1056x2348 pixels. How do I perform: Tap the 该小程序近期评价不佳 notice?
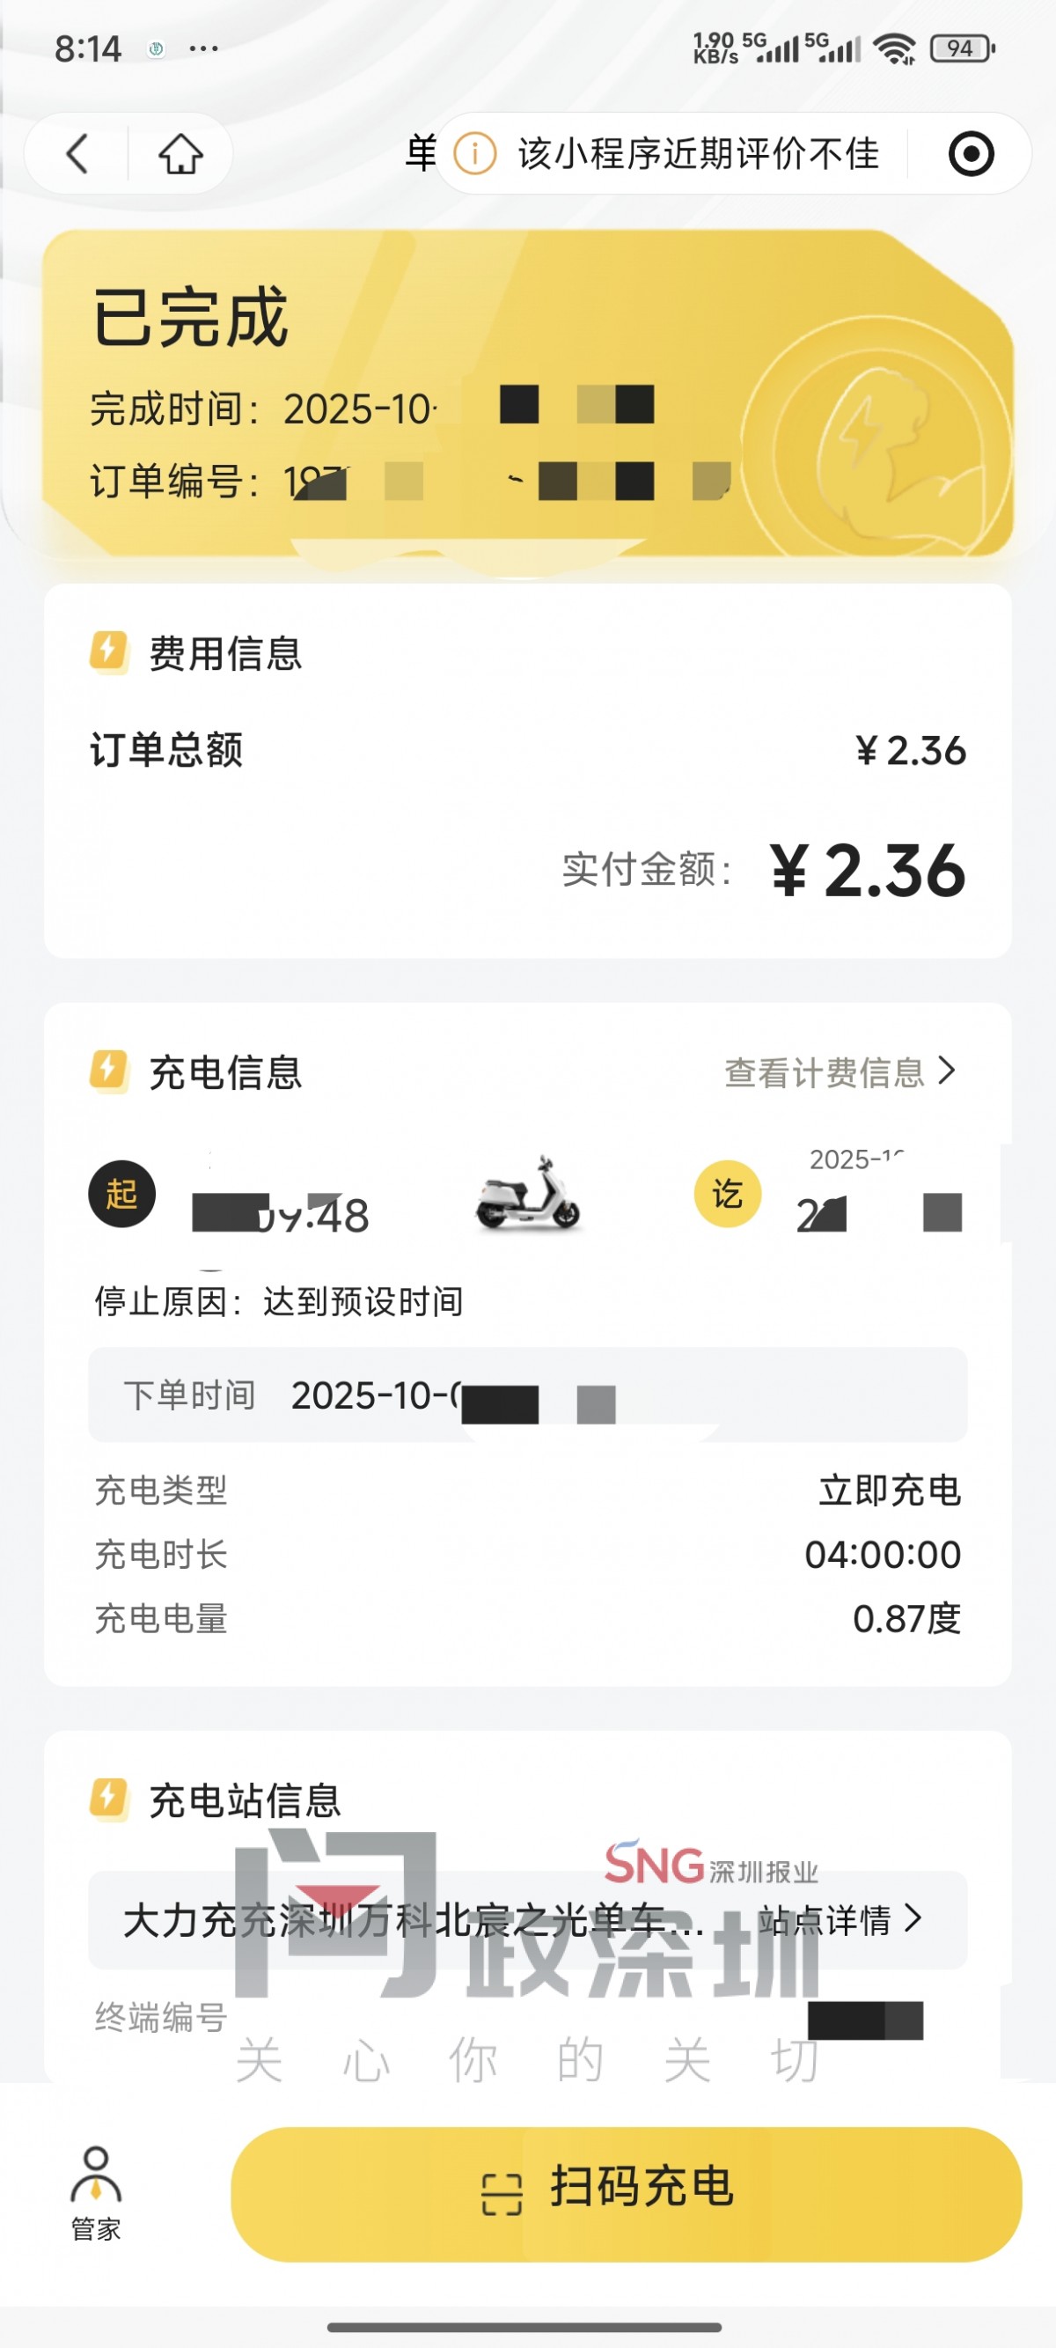point(697,153)
